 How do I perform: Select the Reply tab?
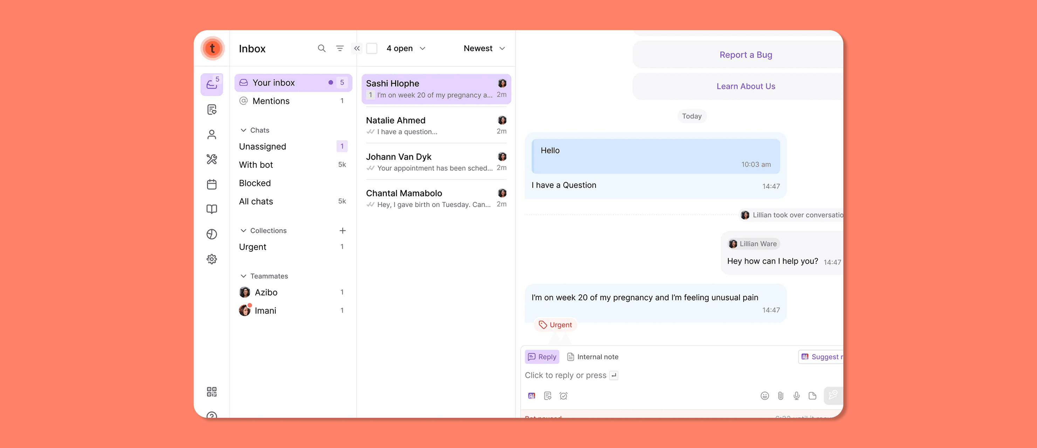click(542, 357)
